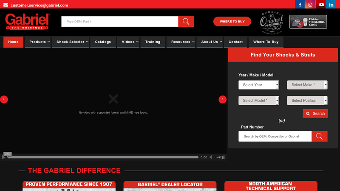Click the Part Number search magnifier
The height and width of the screenshot is (191, 340).
click(320, 136)
